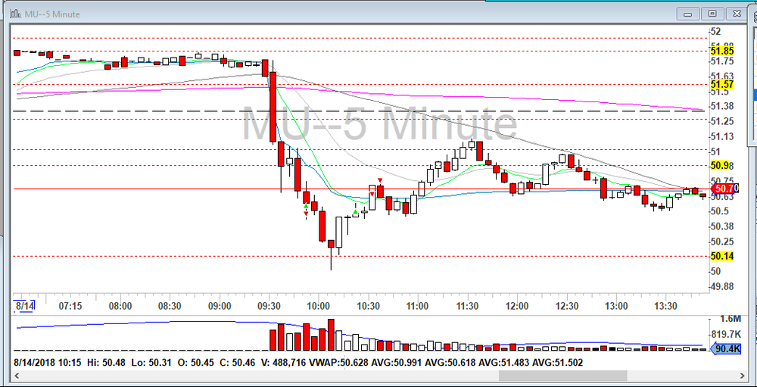
Task: Click the red down arrow marker near 10:30
Action: 380,179
